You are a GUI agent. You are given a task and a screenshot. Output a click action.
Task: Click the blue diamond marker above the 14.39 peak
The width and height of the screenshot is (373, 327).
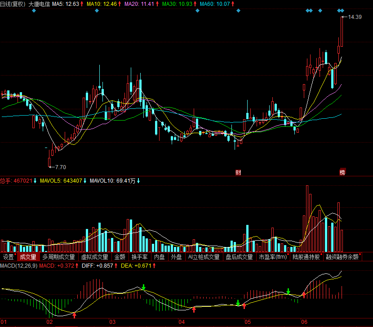tap(341, 10)
